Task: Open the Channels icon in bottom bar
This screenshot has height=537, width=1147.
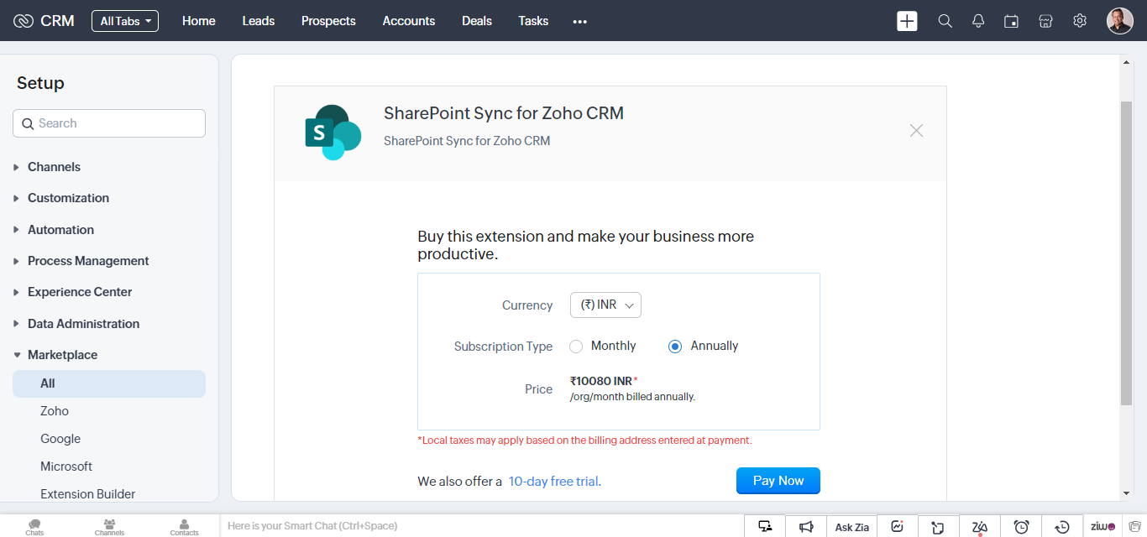Action: tap(109, 526)
